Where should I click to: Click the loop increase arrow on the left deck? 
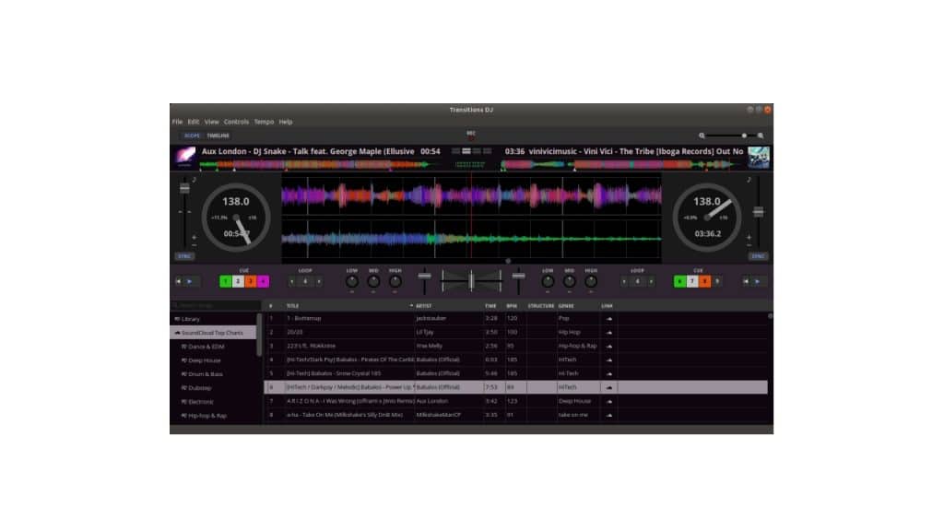pos(319,280)
